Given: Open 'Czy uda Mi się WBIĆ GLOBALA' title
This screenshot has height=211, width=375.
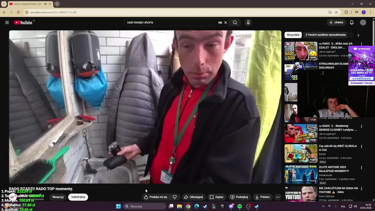Looking at the screenshot, I should pyautogui.click(x=338, y=148).
